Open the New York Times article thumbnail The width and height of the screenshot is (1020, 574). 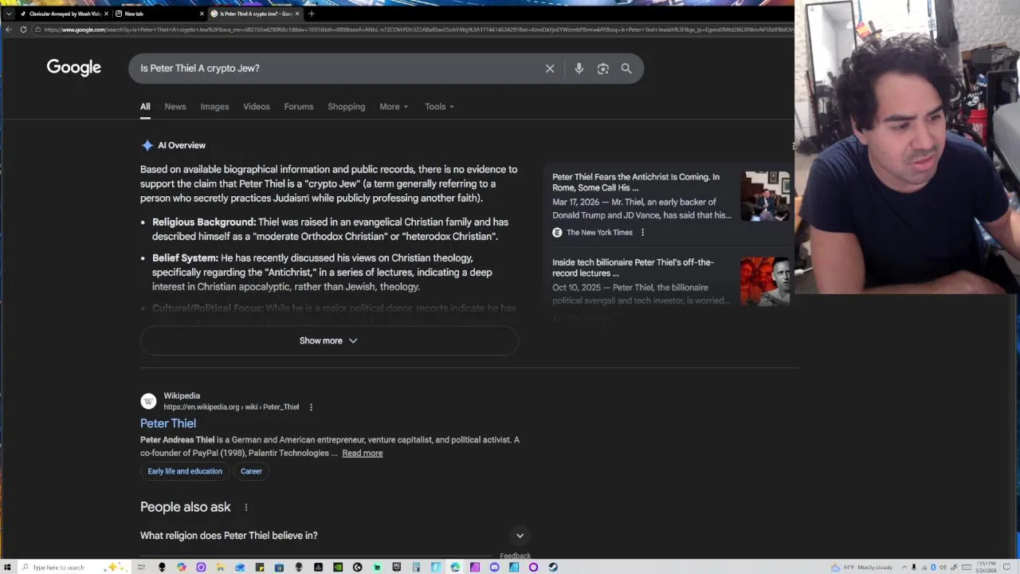[x=765, y=196]
